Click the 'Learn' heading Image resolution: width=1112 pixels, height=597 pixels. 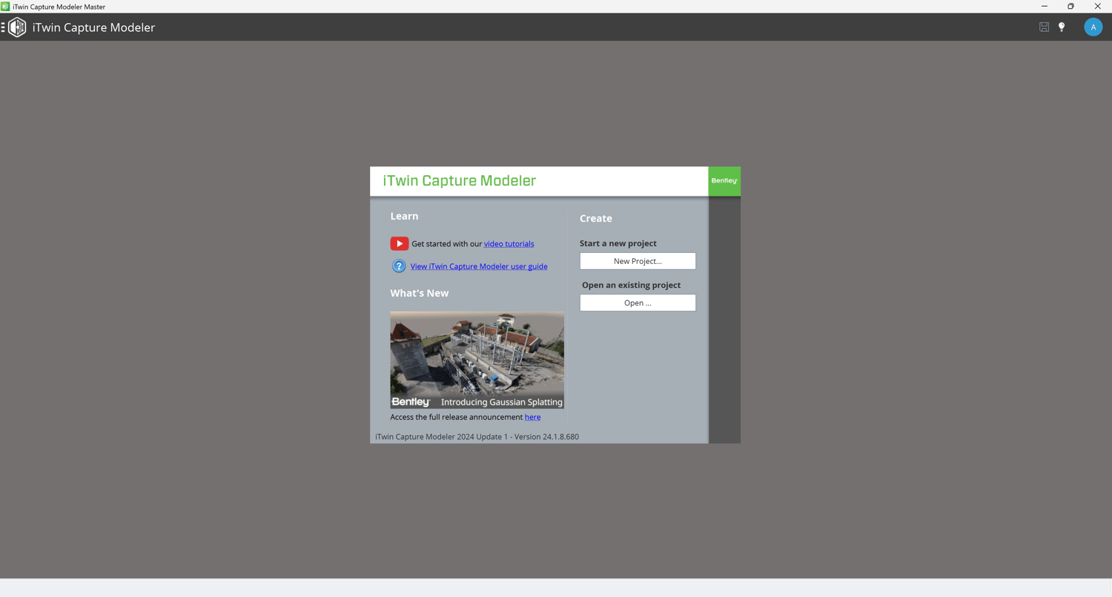click(404, 216)
